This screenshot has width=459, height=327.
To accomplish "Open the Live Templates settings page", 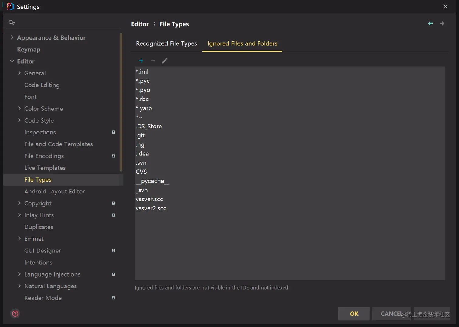I will (45, 168).
